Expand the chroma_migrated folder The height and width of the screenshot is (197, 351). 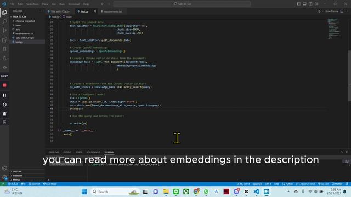click(25, 21)
